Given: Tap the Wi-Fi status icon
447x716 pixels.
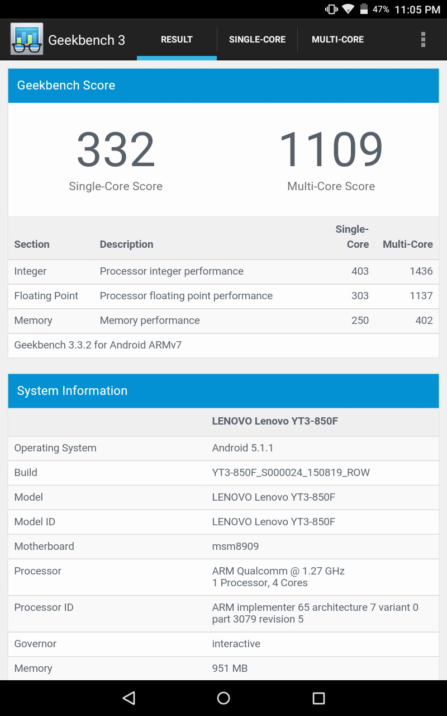Looking at the screenshot, I should (x=348, y=10).
